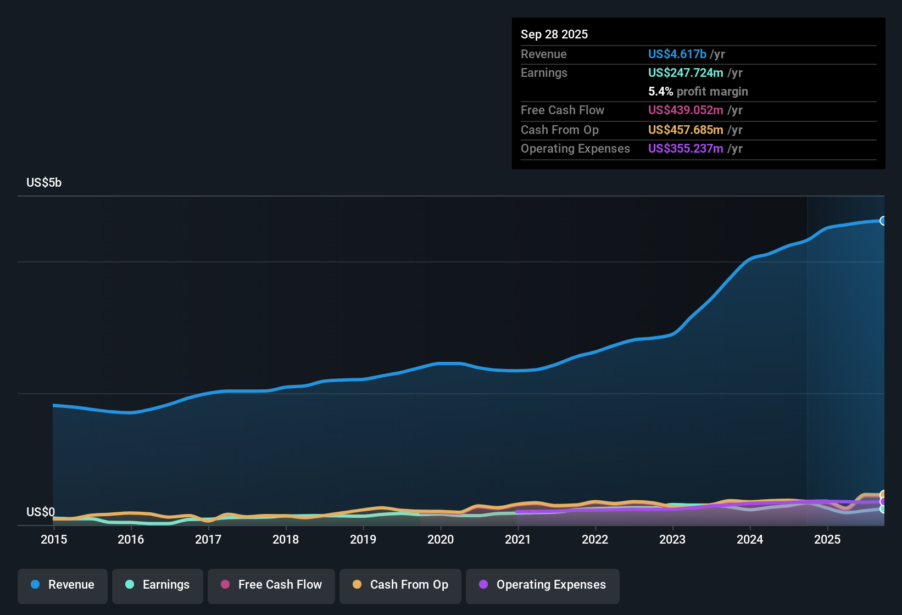Click the US$4.617b revenue value
Viewport: 902px width, 615px height.
click(x=677, y=54)
